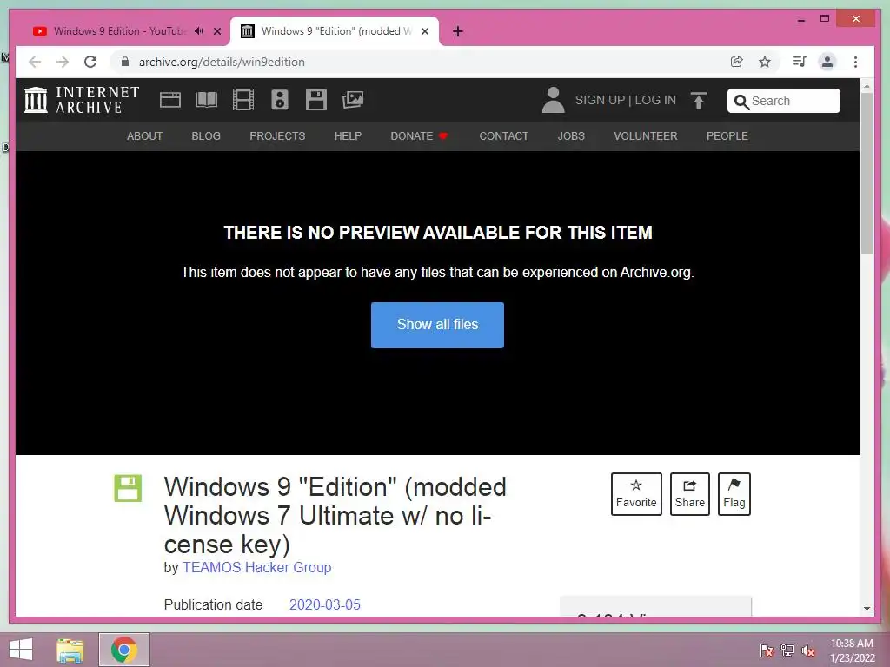Viewport: 890px width, 667px height.
Task: Click the site lock icon
Action: pos(125,62)
